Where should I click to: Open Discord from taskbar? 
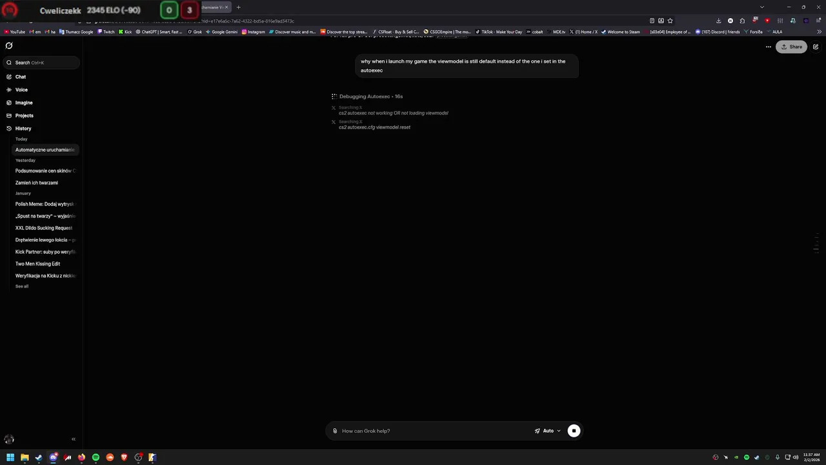[x=53, y=457]
